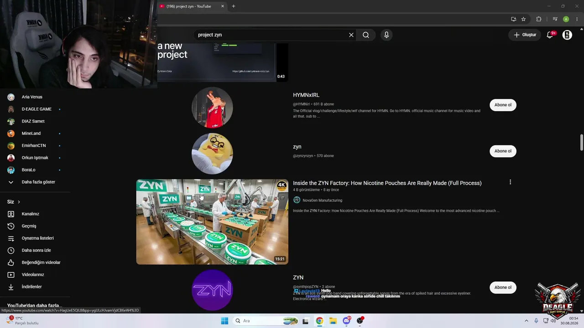584x328 pixels.
Task: Open File Explorer from the taskbar
Action: click(x=333, y=321)
